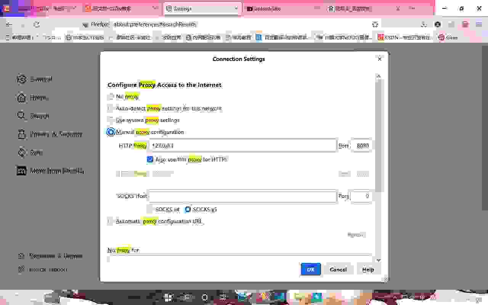Open the Firefox account toolbar icon
This screenshot has height=305, width=488.
pyautogui.click(x=438, y=24)
